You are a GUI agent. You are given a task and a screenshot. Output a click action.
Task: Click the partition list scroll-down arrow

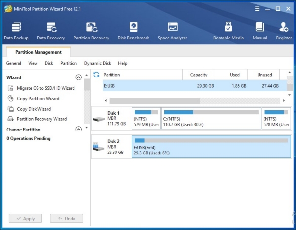(x=290, y=95)
